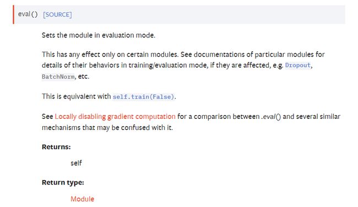Open Locally disabling gradient computation link
358x207 pixels.
click(115, 117)
